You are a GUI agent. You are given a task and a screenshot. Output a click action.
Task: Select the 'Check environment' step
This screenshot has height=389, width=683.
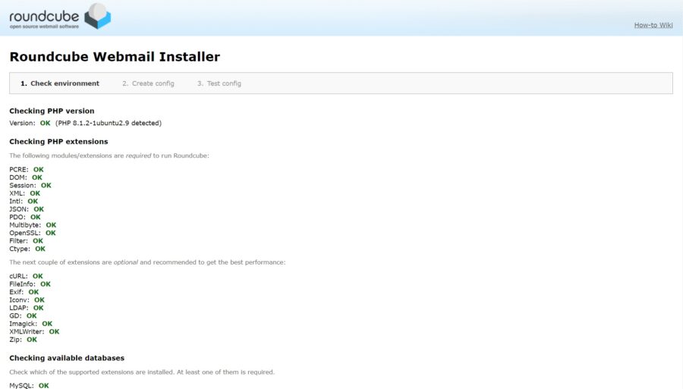[x=60, y=83]
